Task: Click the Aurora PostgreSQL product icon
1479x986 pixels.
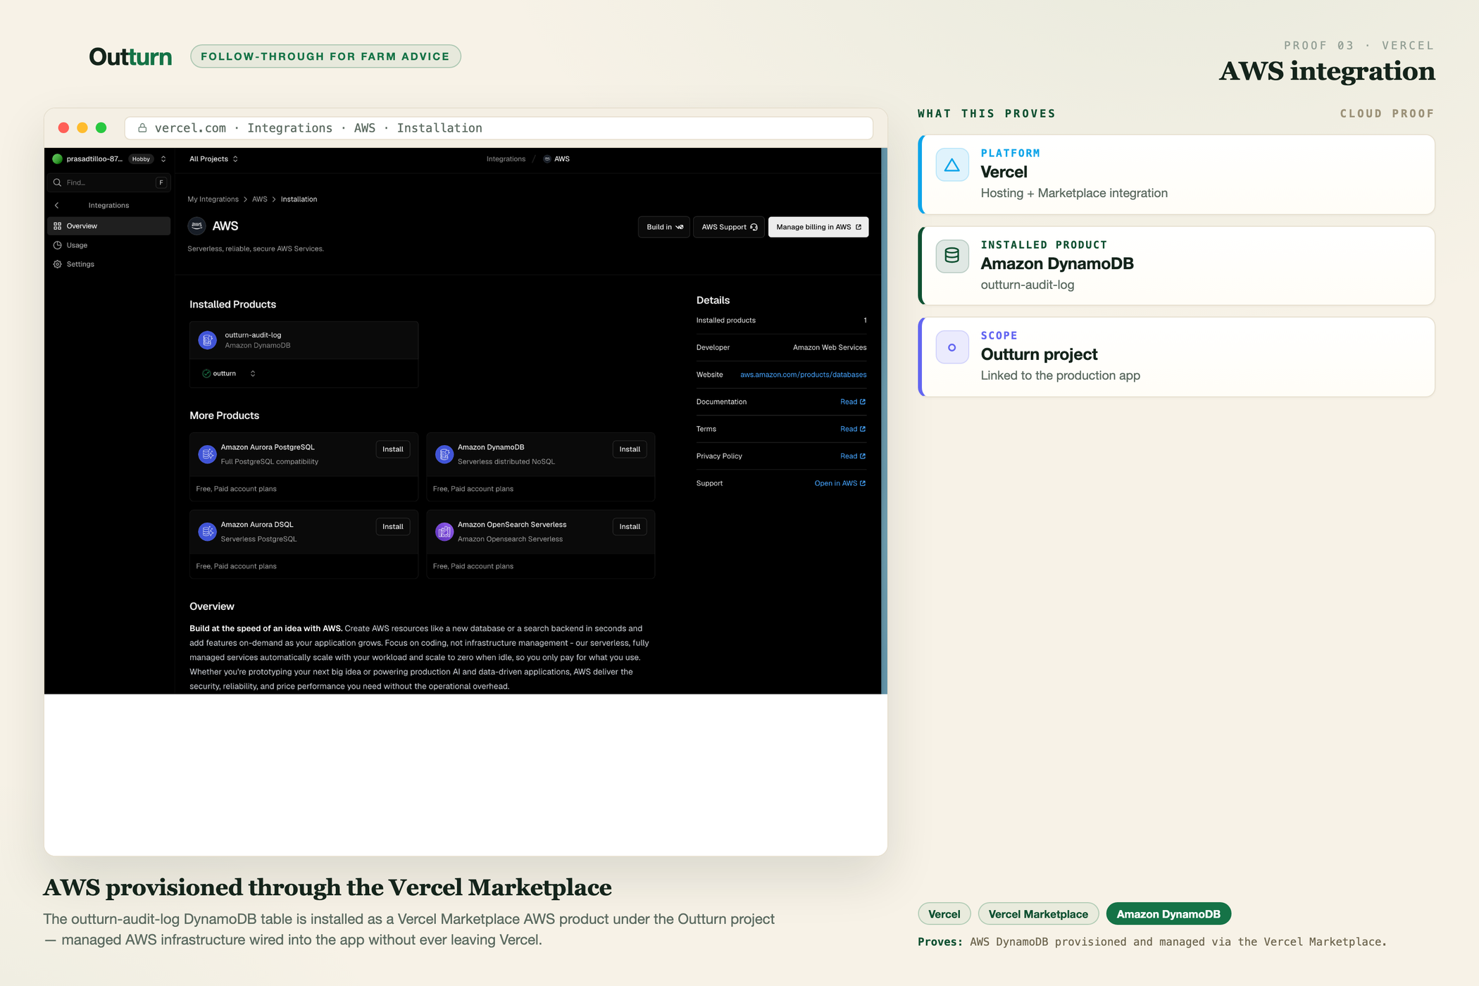Action: pyautogui.click(x=208, y=454)
